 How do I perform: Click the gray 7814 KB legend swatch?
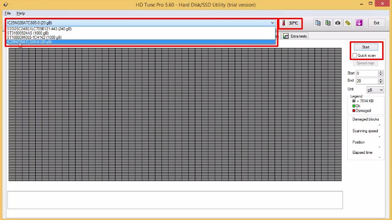(354, 101)
